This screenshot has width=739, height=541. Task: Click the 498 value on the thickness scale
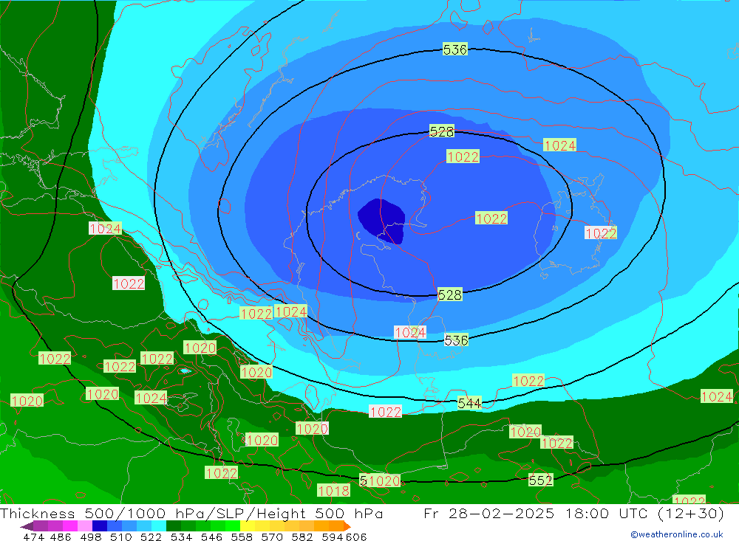coord(91,537)
